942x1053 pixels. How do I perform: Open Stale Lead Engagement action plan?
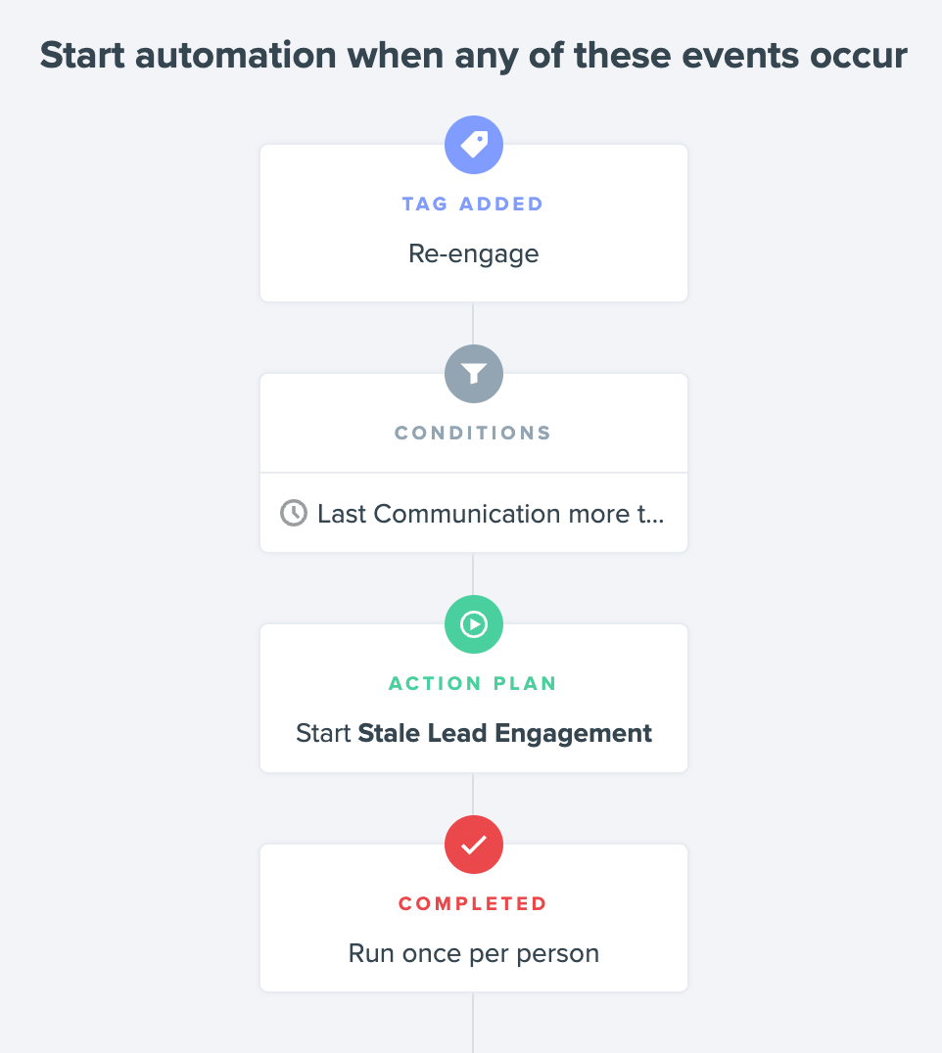click(x=504, y=733)
